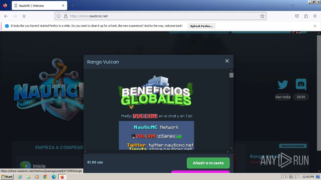The height and width of the screenshot is (180, 321).
Task: Click the address bar URL field
Action: 160,16
